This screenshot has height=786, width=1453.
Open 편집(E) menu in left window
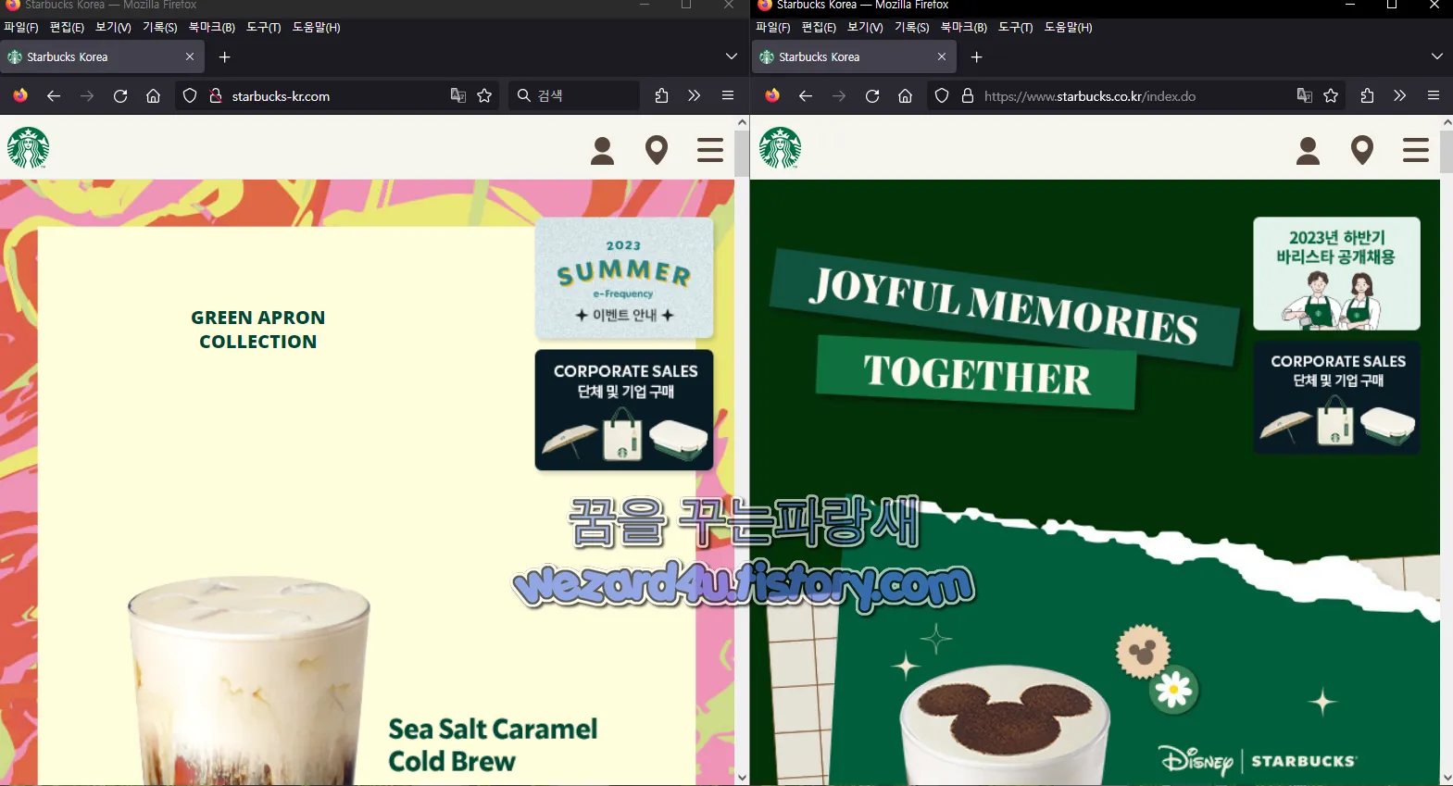[x=67, y=28]
